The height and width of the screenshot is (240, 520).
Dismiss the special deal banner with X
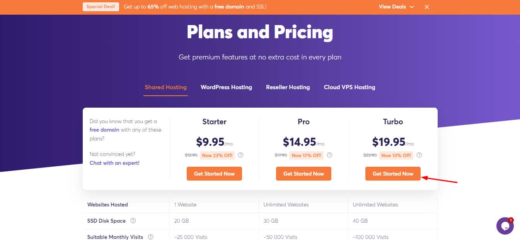pos(427,7)
